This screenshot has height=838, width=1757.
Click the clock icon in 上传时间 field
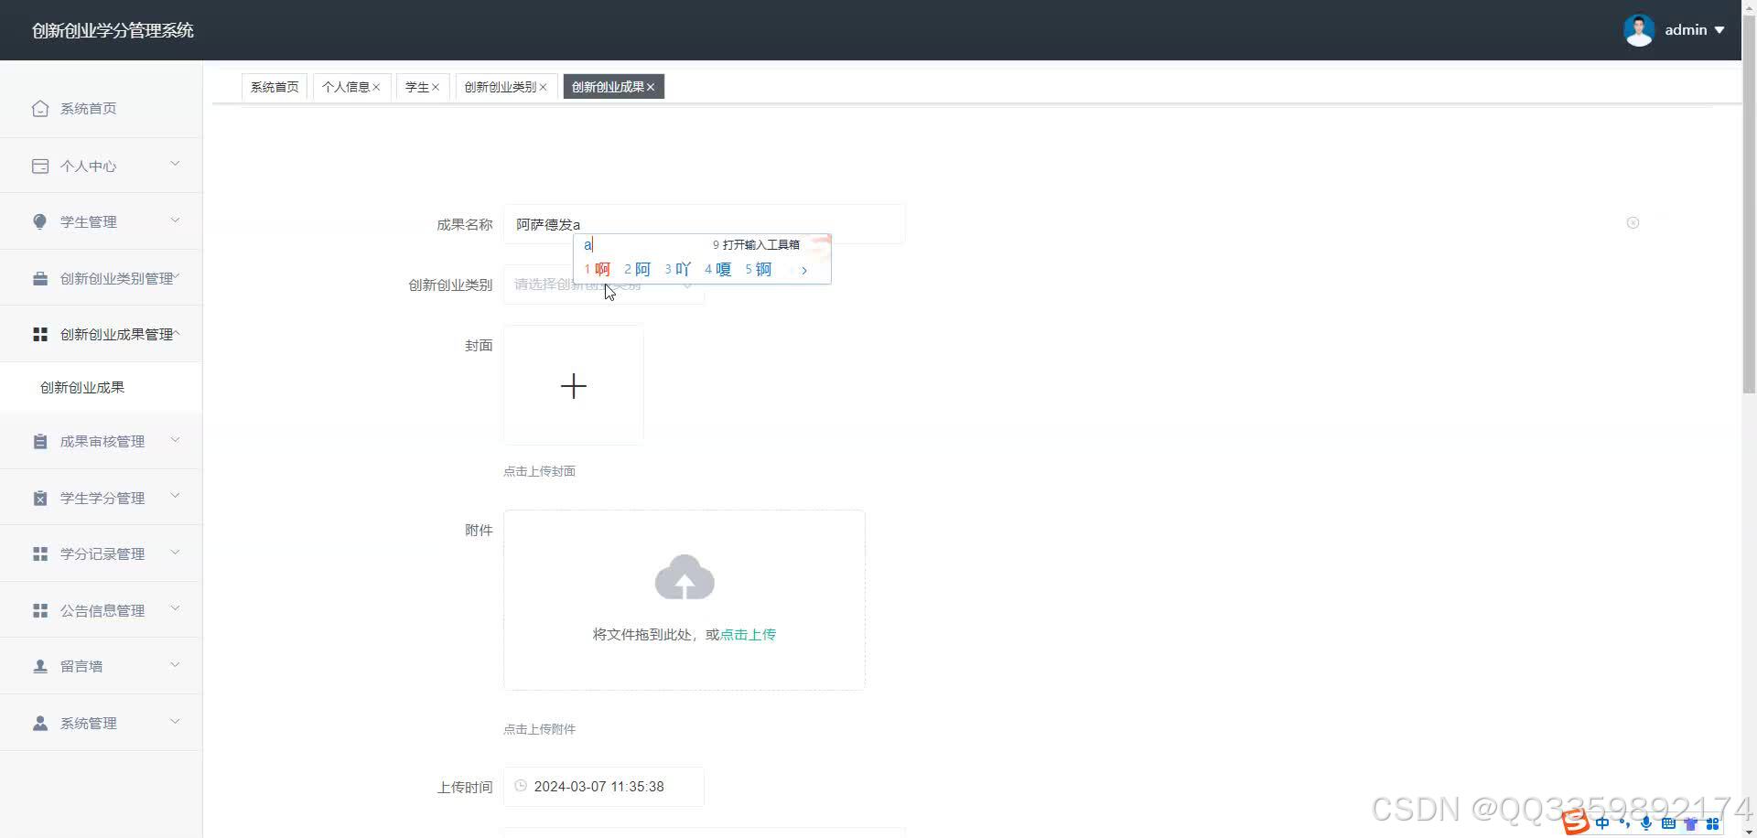(521, 786)
